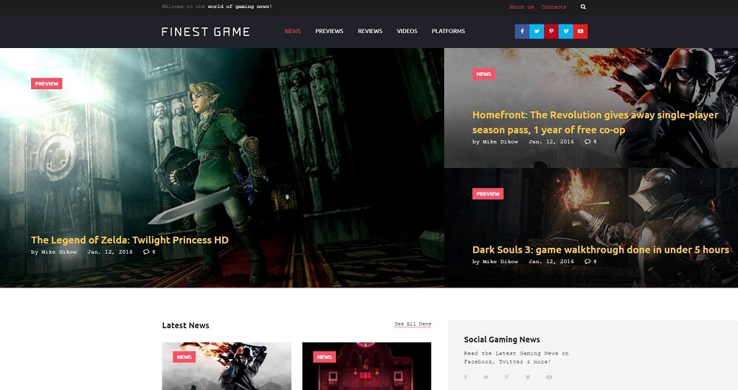Click Jan. 12, 2016 date under Homefront article
This screenshot has height=390, width=738.
pos(551,142)
